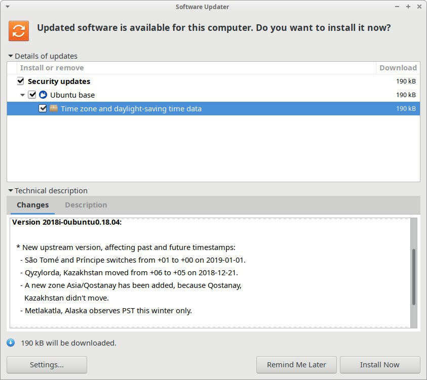Minimize the Software Updater window
The width and height of the screenshot is (427, 380).
point(397,7)
